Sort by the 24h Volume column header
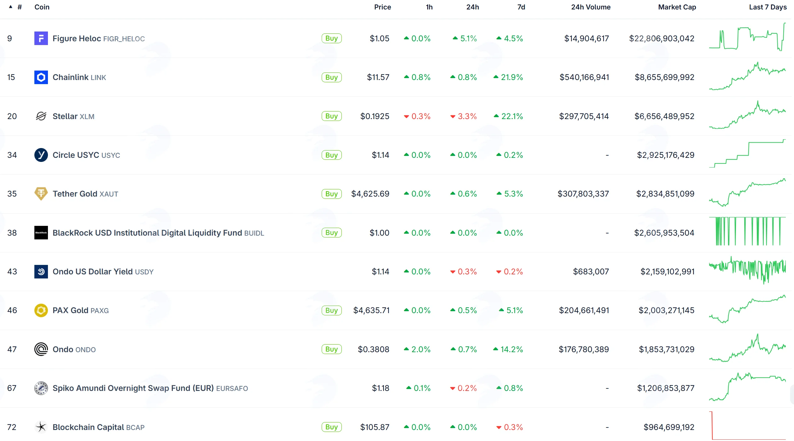 tap(591, 7)
